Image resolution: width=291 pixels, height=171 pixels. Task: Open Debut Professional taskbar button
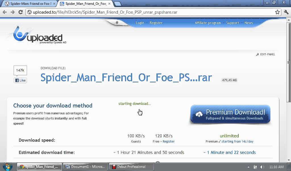click(131, 167)
